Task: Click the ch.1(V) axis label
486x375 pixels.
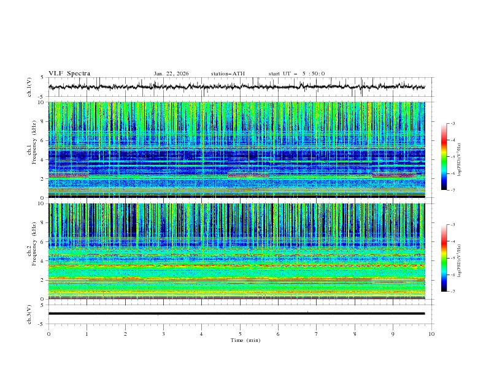Action: tap(29, 87)
